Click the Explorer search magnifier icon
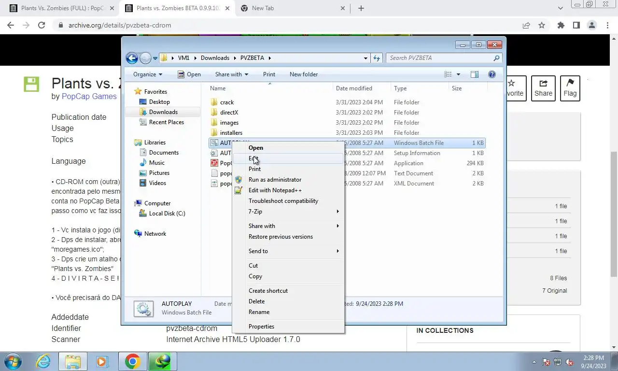 (x=496, y=58)
